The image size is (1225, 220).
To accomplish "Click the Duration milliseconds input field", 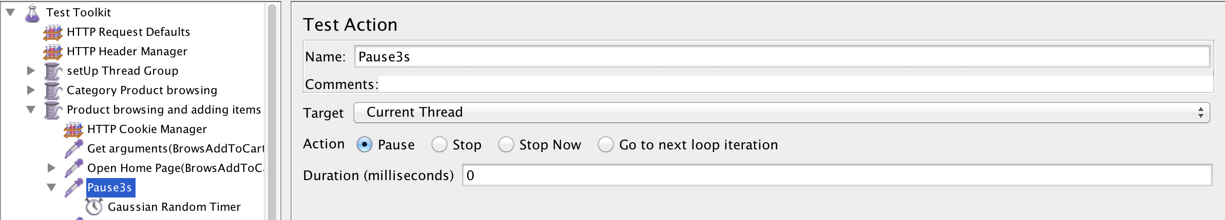I will [x=837, y=175].
